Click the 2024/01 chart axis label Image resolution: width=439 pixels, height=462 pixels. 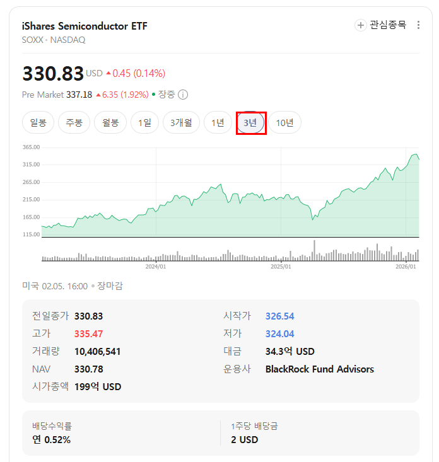click(x=156, y=267)
